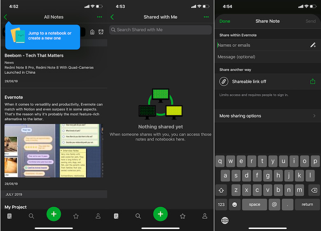The width and height of the screenshot is (321, 231).
Task: Open Shortcuts star in All Notes bar
Action: pos(76,216)
